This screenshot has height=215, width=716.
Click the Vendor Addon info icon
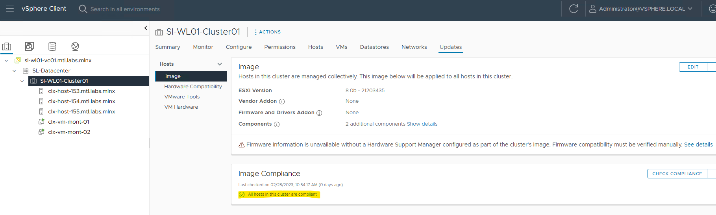tap(282, 102)
